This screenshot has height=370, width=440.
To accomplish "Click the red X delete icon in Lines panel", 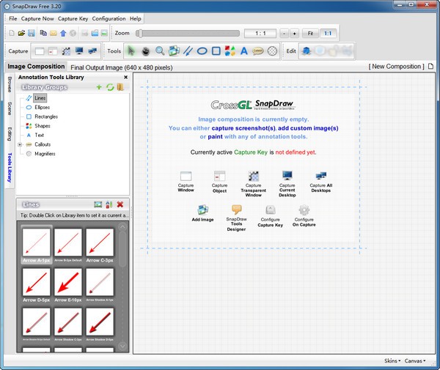I will [x=120, y=204].
